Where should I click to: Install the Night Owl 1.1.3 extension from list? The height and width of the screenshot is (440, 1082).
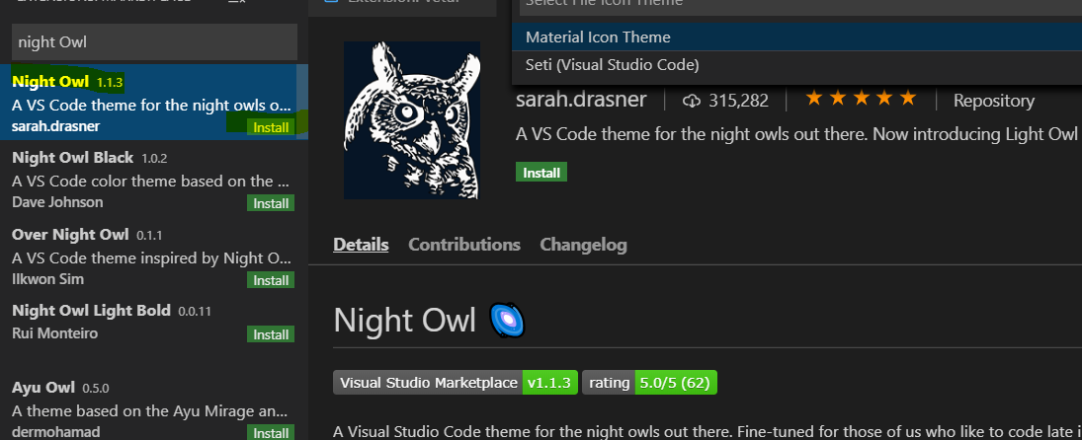point(271,127)
